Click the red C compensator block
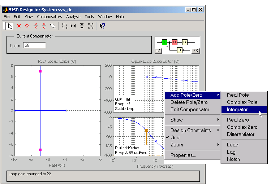Screen dimensions: 271x185 pyautogui.click(x=175, y=42)
